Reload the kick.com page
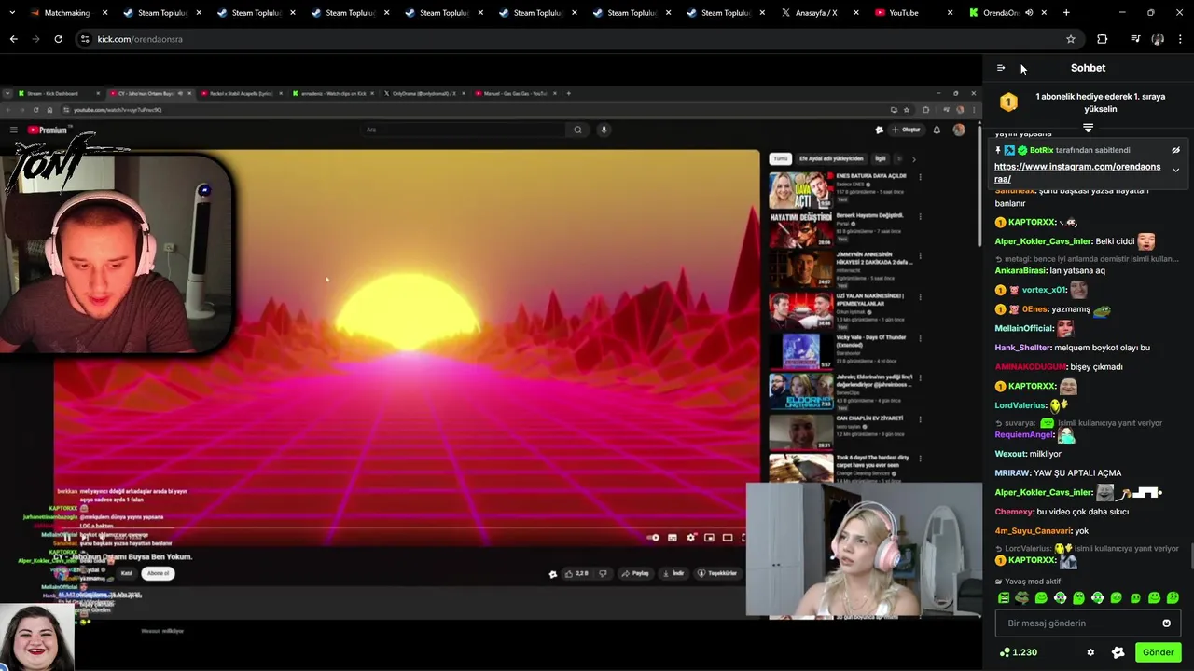This screenshot has width=1194, height=671. click(58, 39)
